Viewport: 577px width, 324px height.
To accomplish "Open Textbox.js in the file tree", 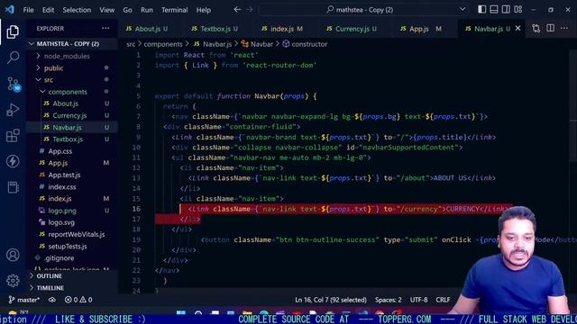I will pos(68,139).
